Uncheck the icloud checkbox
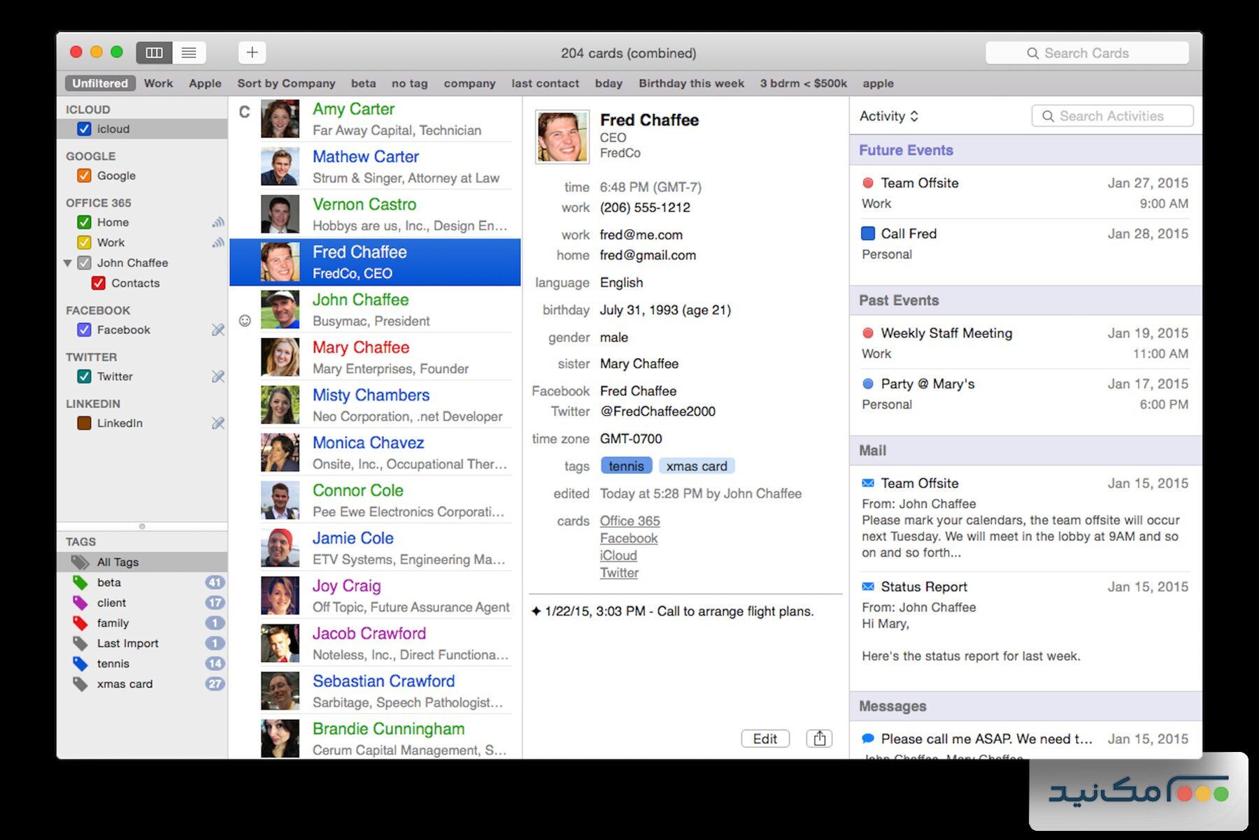This screenshot has height=840, width=1259. 84,129
